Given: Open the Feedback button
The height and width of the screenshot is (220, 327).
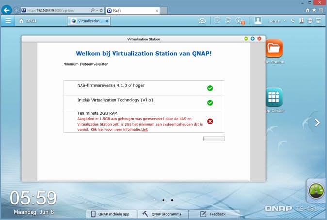Looking at the screenshot, I should (214, 214).
